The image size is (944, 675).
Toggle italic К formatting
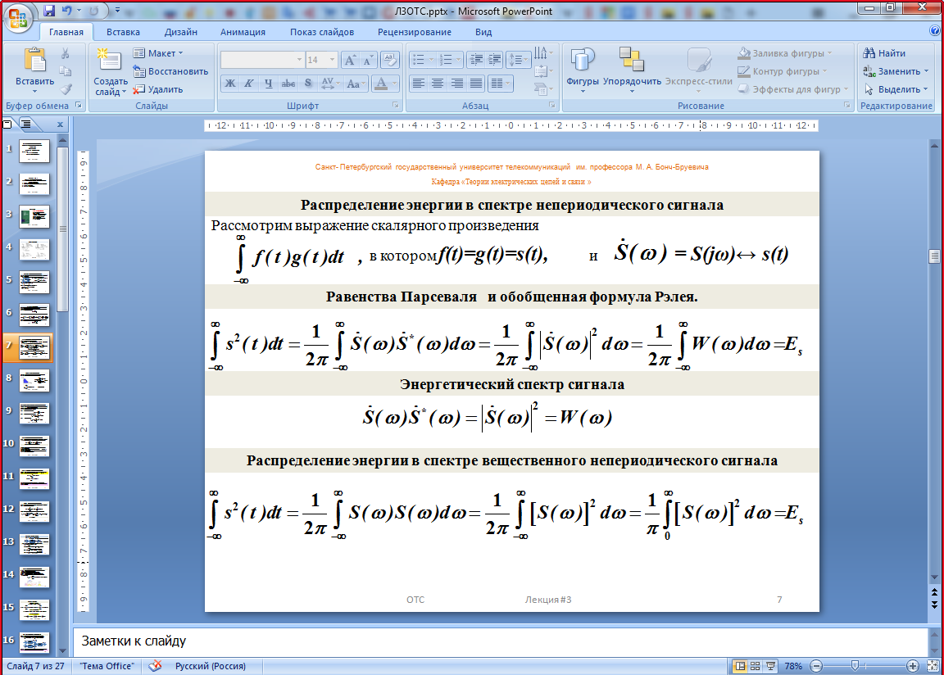pyautogui.click(x=249, y=84)
